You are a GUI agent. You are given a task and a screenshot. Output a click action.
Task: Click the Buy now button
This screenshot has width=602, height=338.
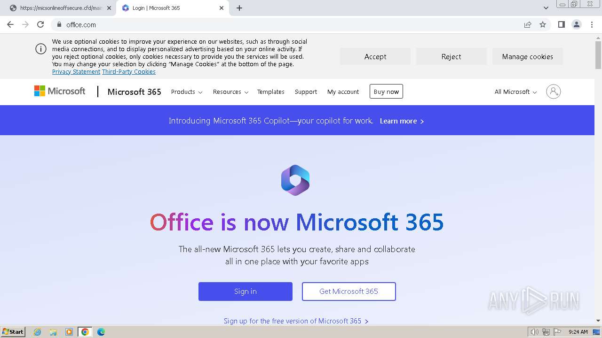(386, 92)
